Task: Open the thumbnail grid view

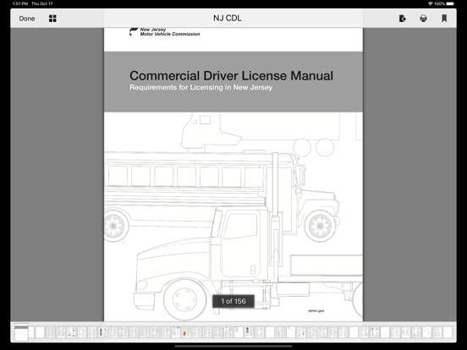Action: [x=52, y=19]
